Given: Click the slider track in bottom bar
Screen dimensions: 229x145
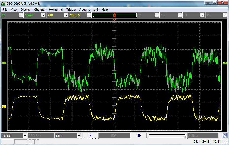Looking at the screenshot, I should coord(167,136).
